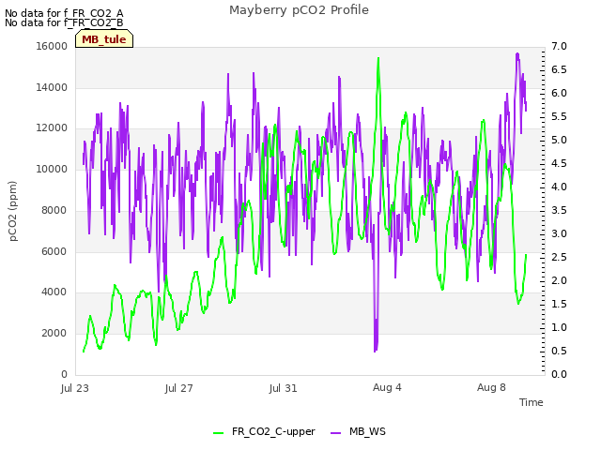Toggle the MB_WS legend entry

point(358,431)
